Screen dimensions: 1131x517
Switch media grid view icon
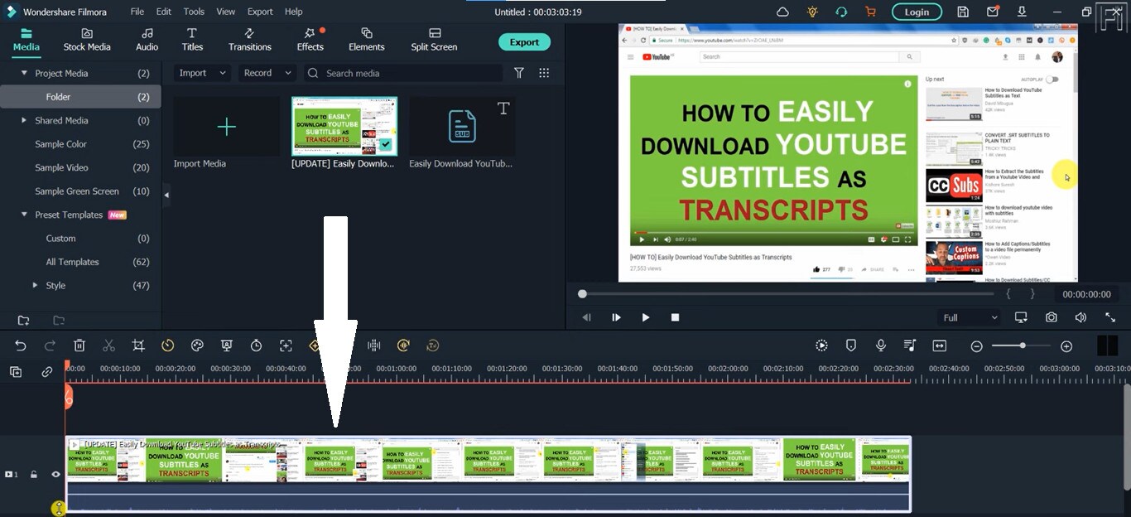[x=544, y=73]
